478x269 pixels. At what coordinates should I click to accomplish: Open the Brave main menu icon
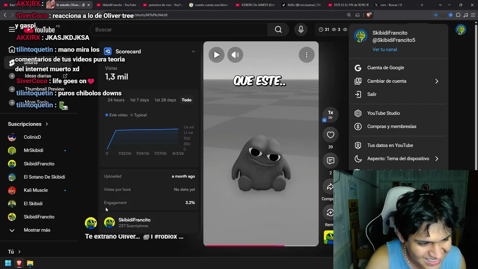[x=473, y=15]
